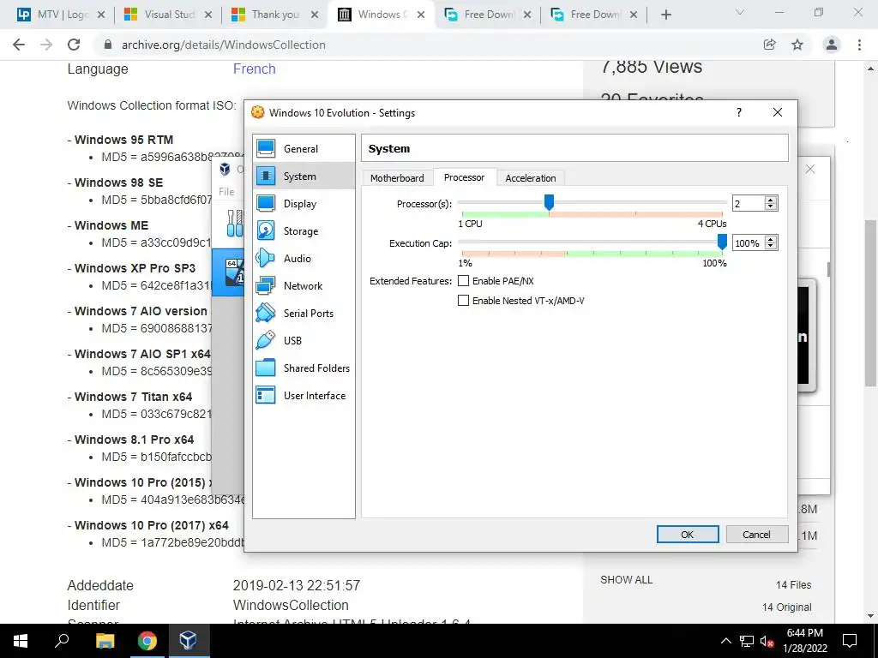878x658 pixels.
Task: Switch to the Visual Studio browser tab
Action: pyautogui.click(x=169, y=15)
